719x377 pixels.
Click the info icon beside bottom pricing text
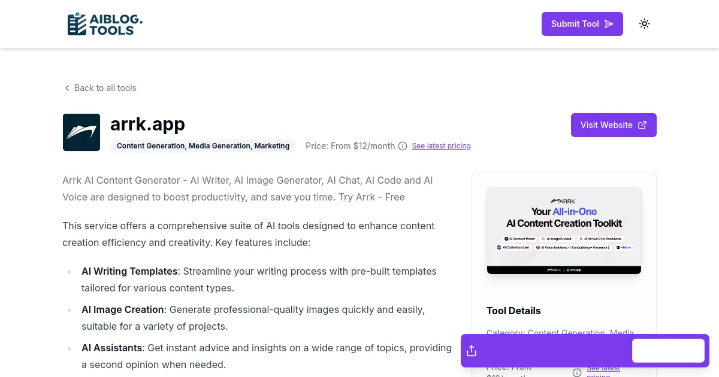(576, 373)
